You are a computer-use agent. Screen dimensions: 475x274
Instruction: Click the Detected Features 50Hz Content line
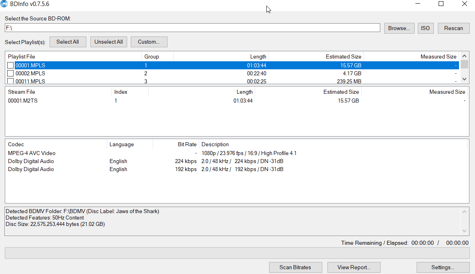45,218
